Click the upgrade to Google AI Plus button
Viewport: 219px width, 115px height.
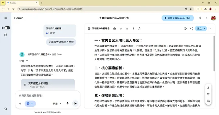(178, 18)
